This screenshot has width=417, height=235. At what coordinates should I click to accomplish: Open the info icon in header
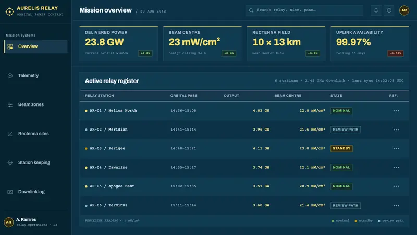pos(389,10)
